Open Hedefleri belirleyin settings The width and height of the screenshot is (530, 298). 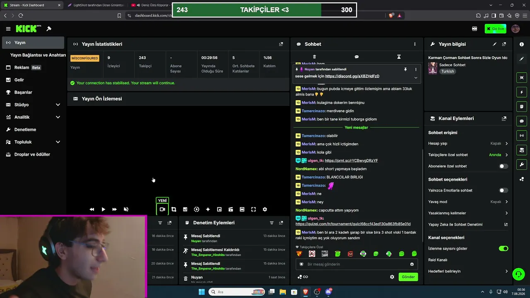pyautogui.click(x=468, y=272)
